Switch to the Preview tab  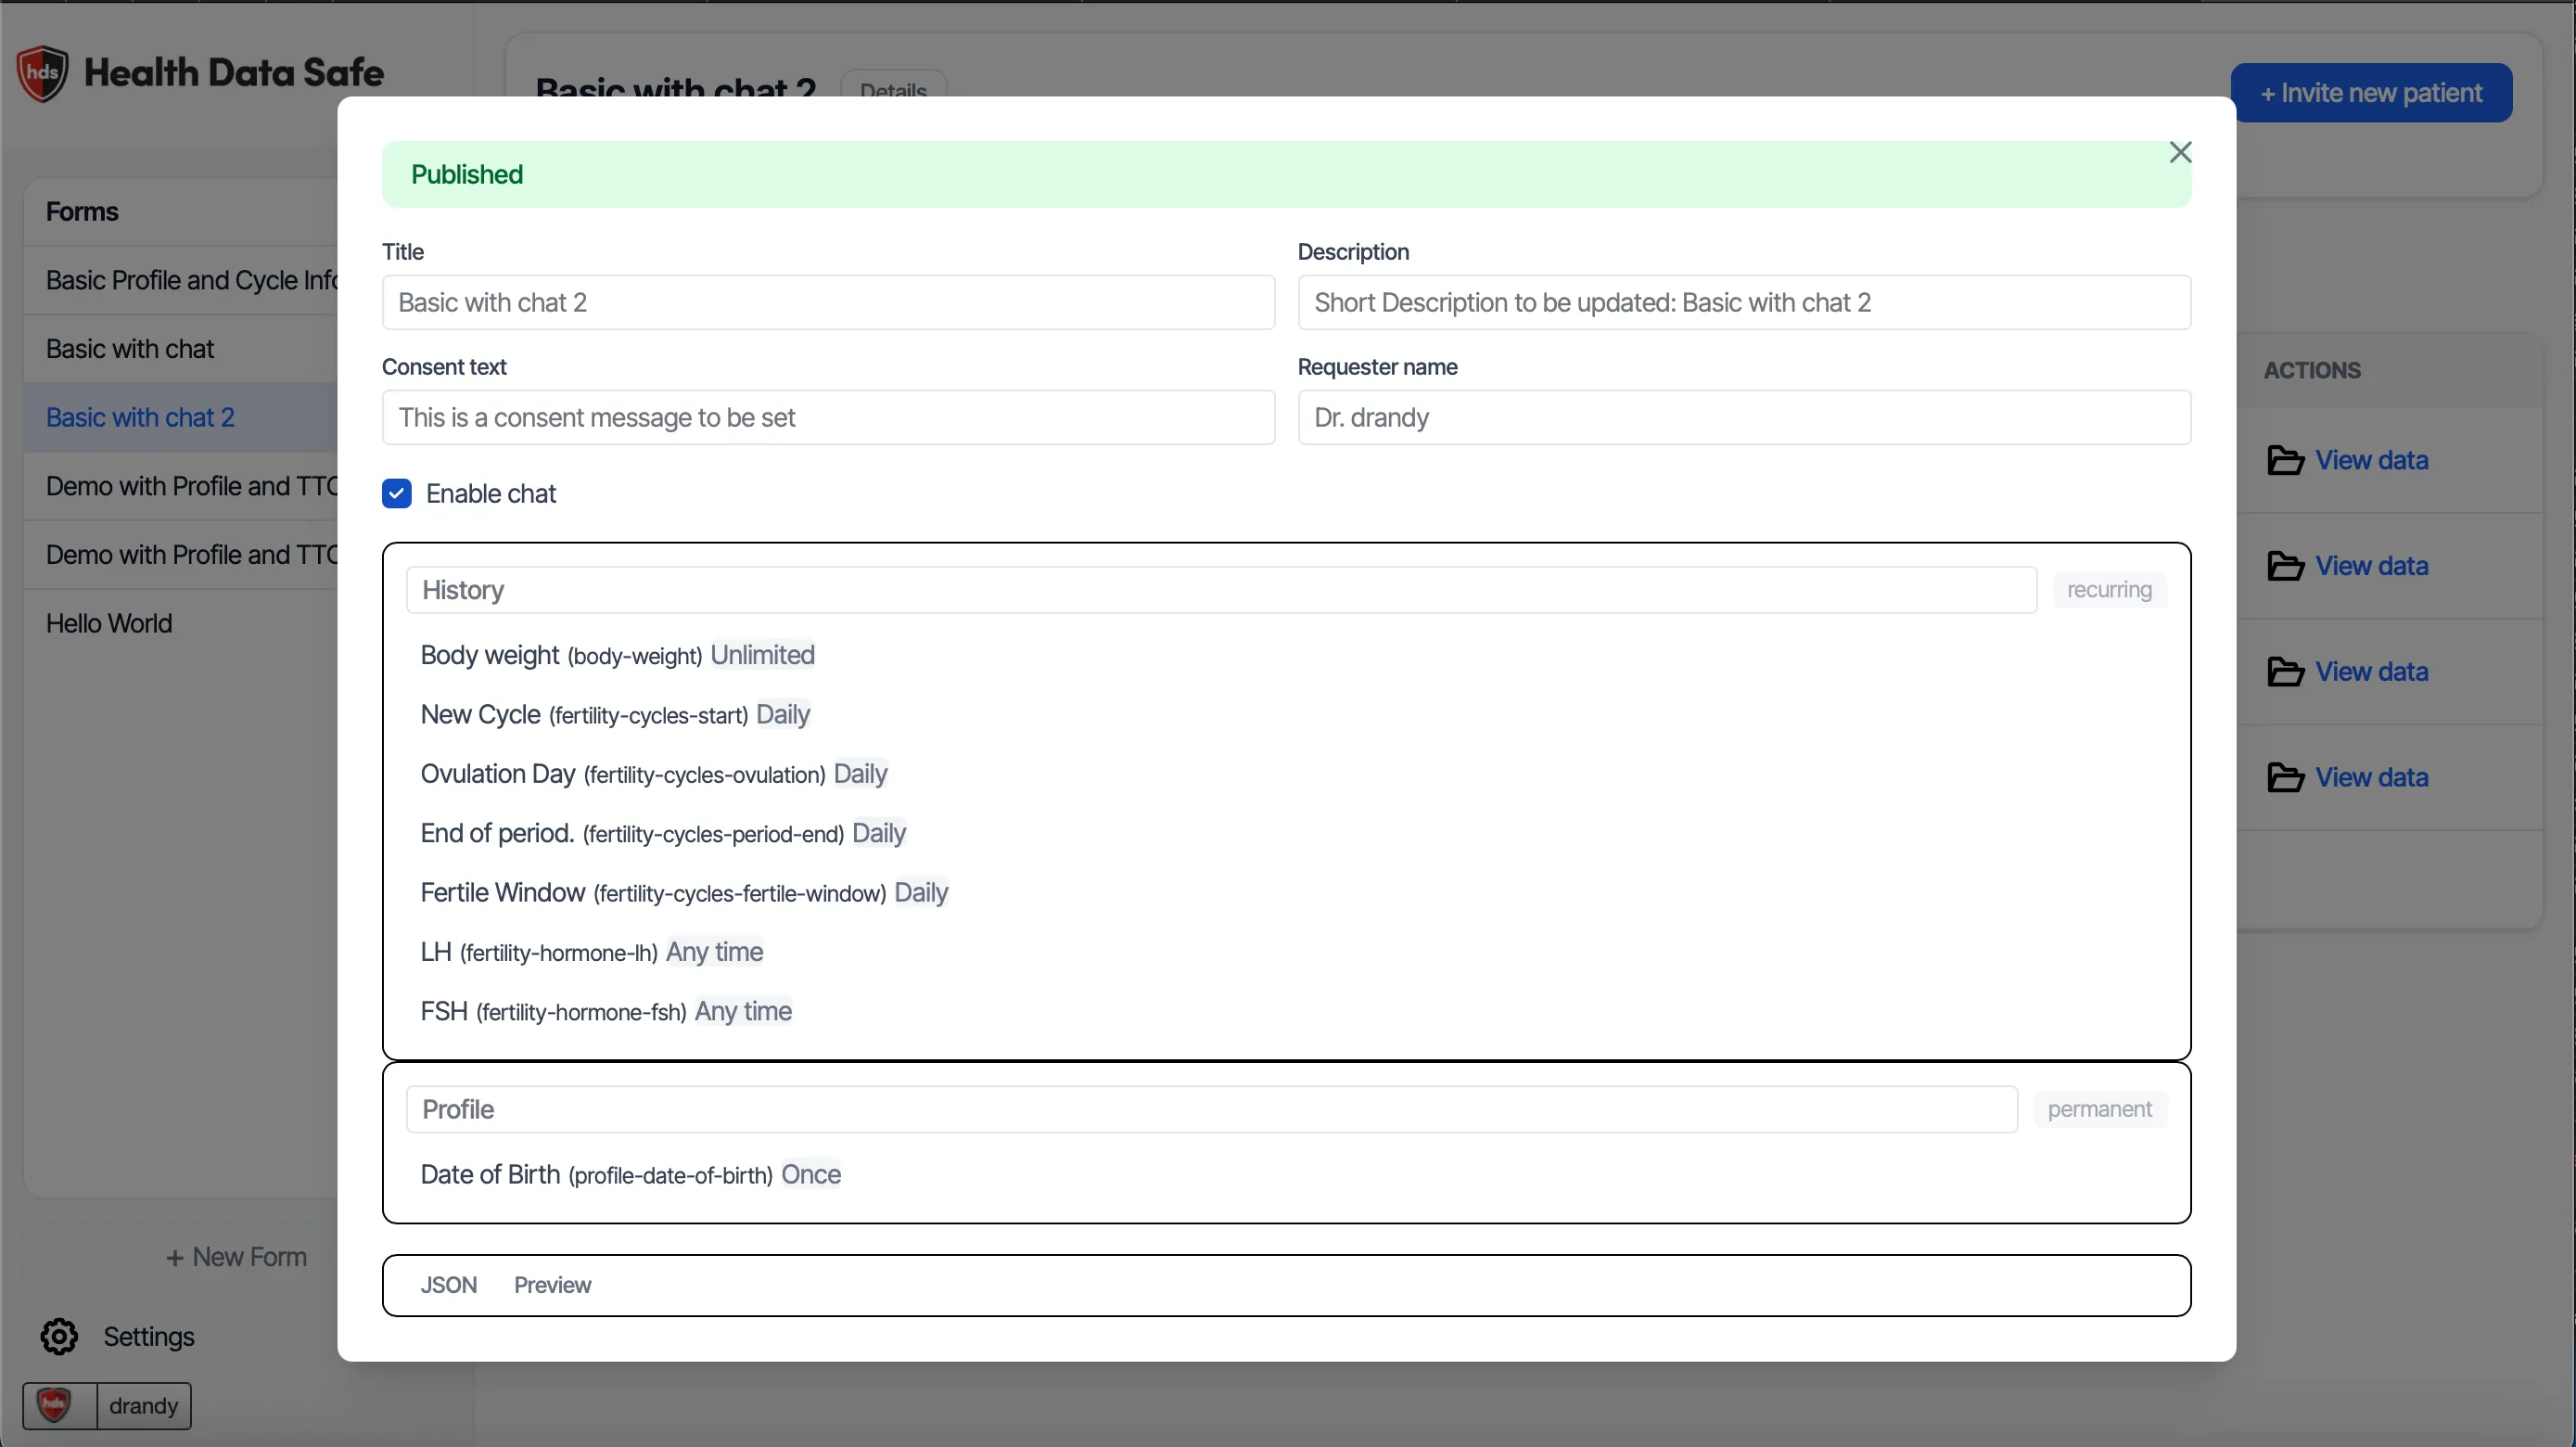[553, 1284]
